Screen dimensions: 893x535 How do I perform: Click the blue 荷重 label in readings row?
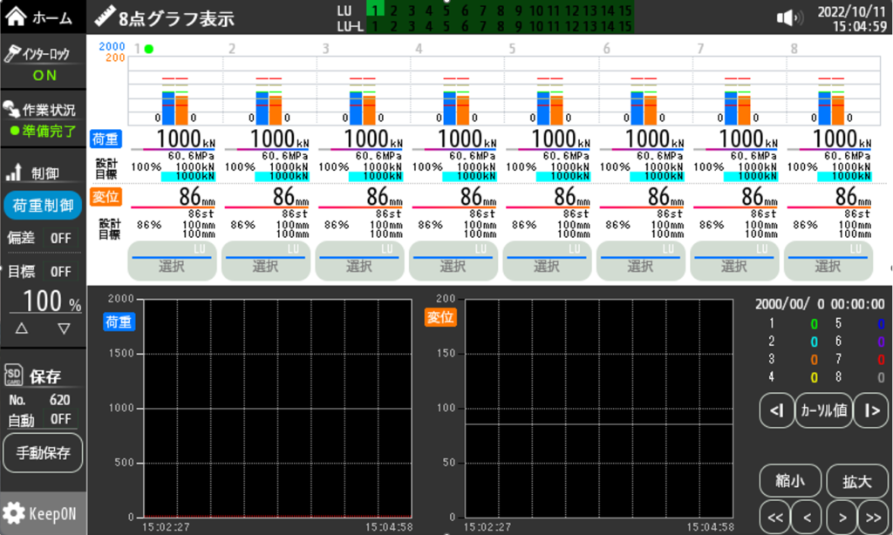tap(106, 139)
